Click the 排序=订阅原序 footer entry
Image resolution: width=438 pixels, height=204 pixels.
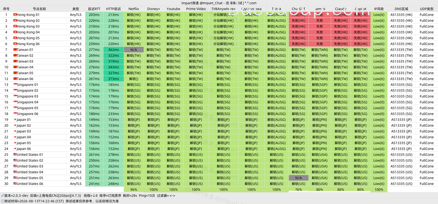coord(110,196)
